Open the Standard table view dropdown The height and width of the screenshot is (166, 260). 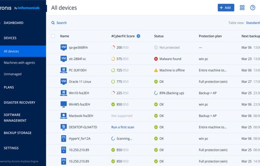[253, 23]
